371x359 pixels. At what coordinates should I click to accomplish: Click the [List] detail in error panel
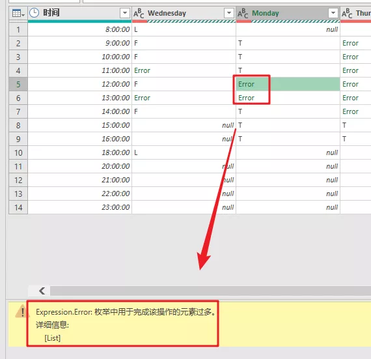pos(53,338)
